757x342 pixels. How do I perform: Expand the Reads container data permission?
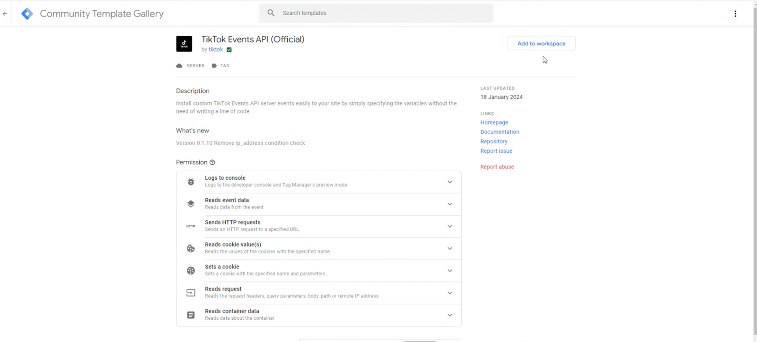(450, 316)
